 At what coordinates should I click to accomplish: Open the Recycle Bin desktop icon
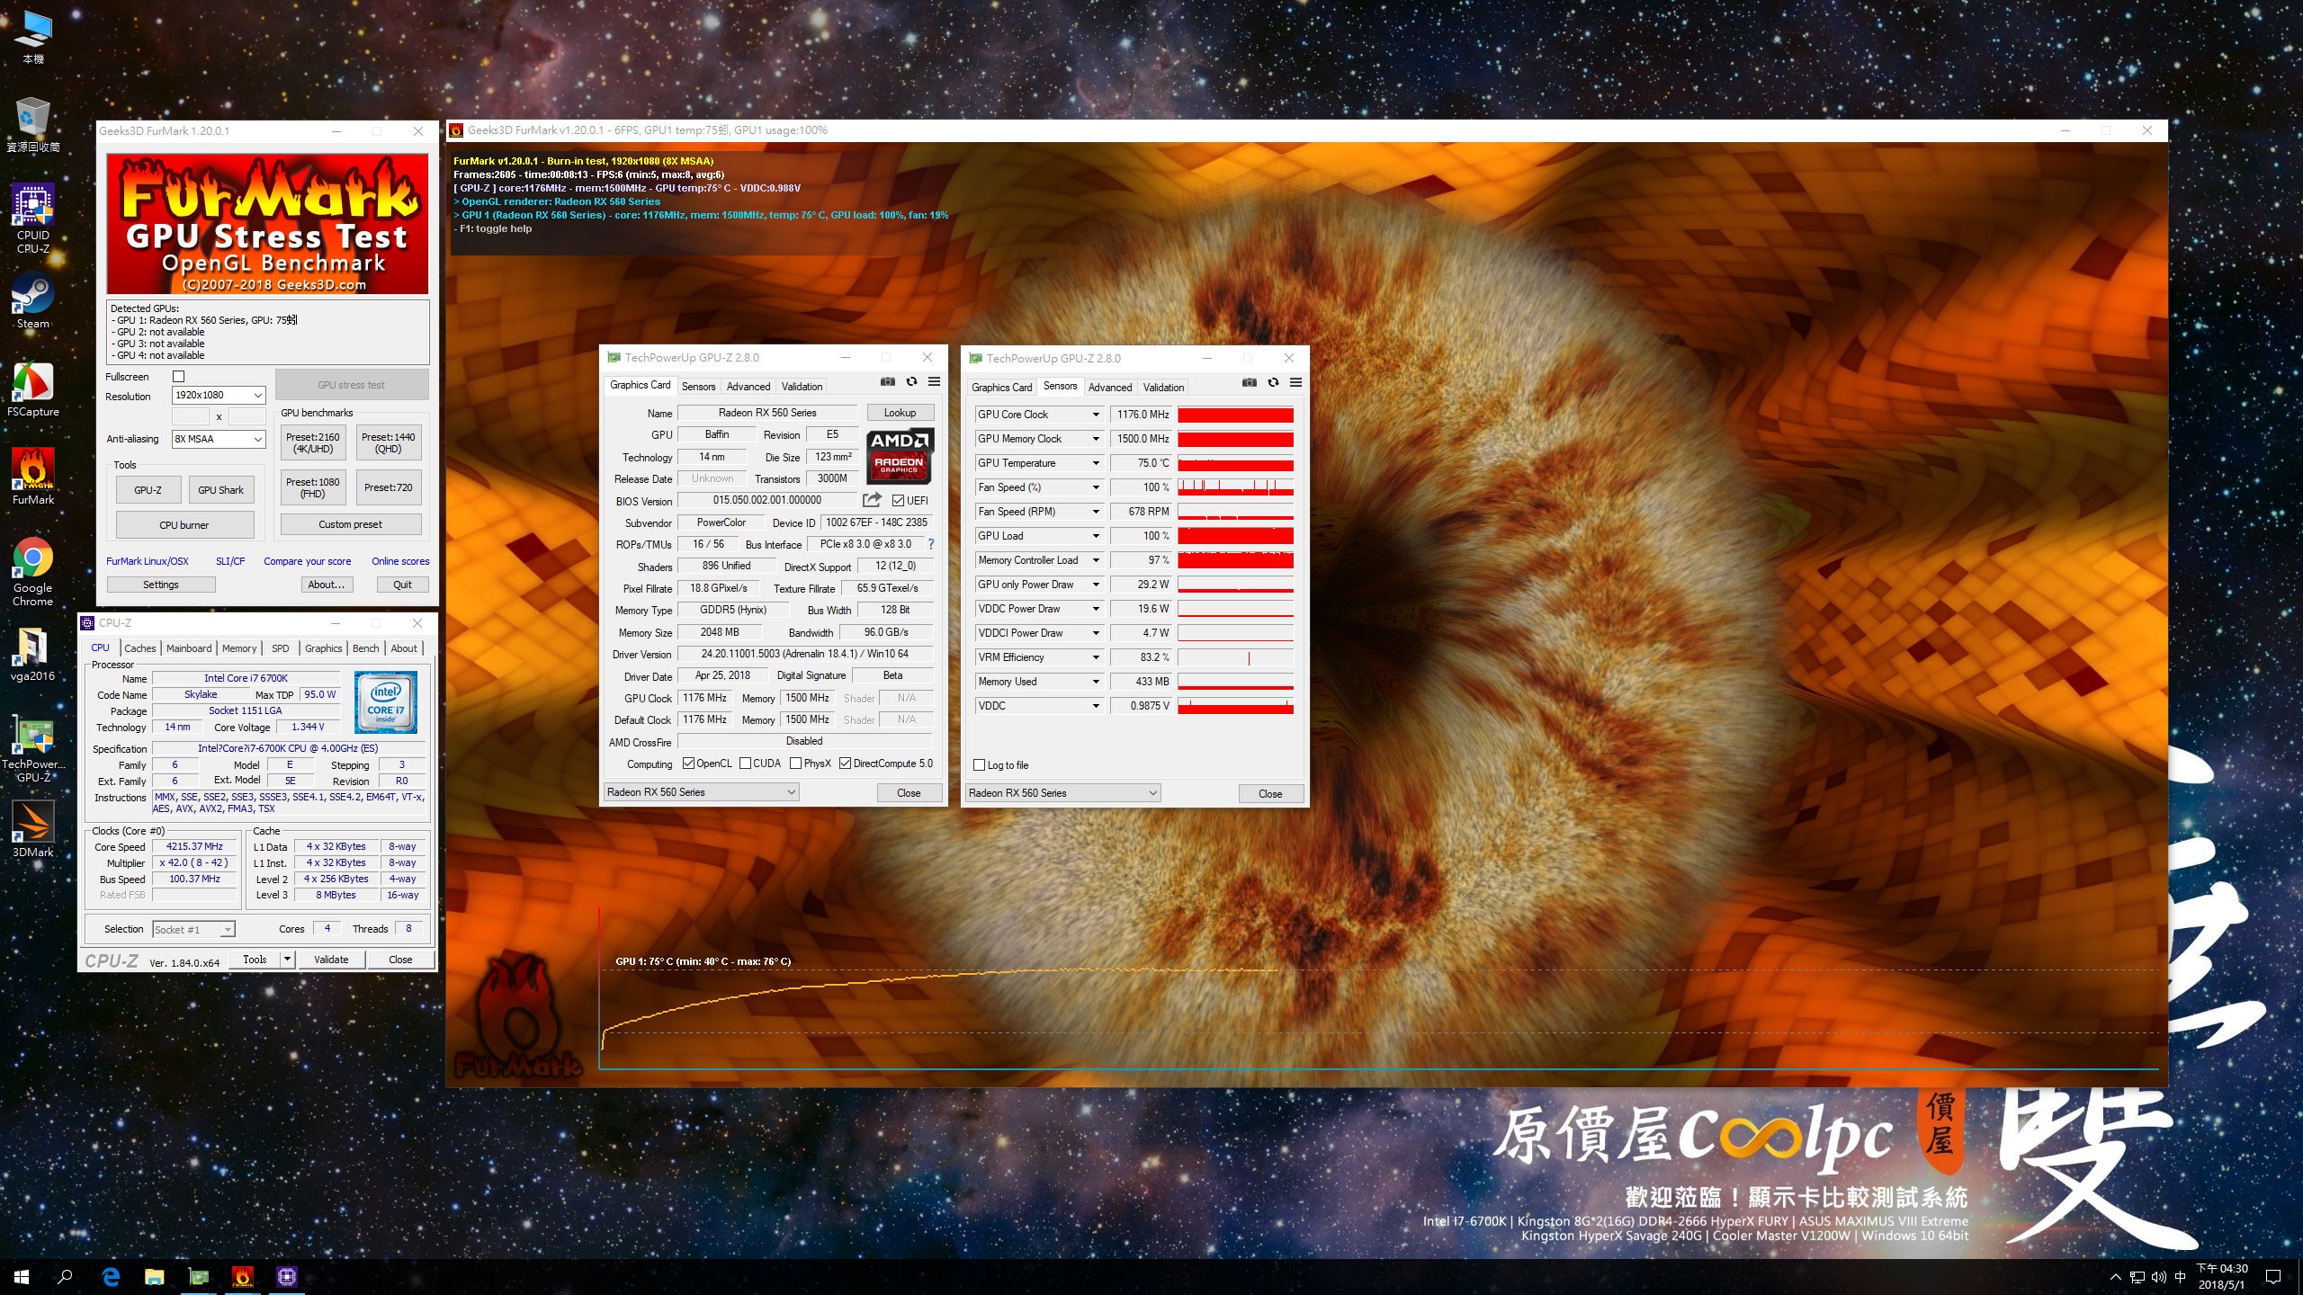click(33, 124)
